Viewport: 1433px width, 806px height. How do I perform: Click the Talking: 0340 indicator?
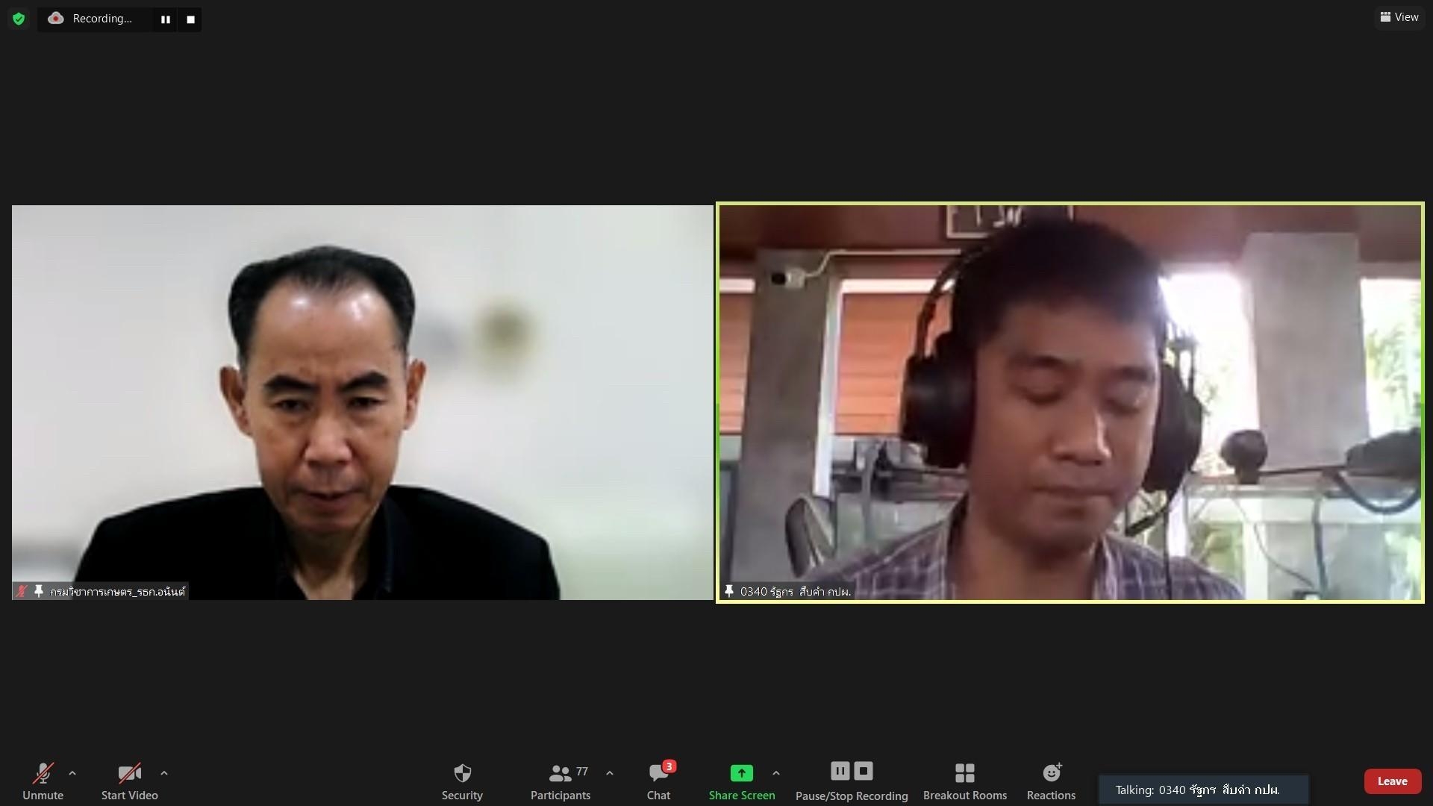pos(1203,790)
